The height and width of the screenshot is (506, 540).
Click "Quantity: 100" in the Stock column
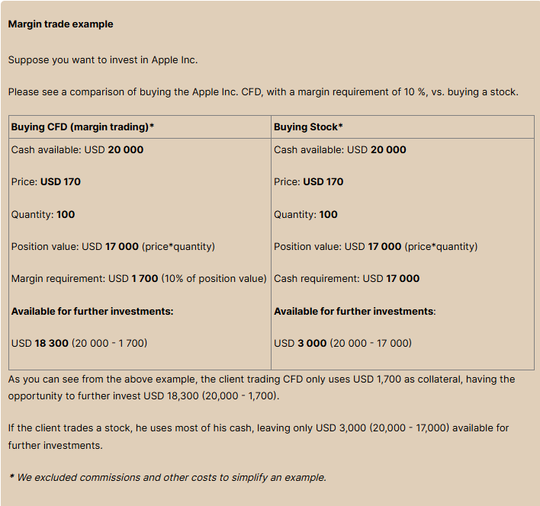click(x=305, y=214)
